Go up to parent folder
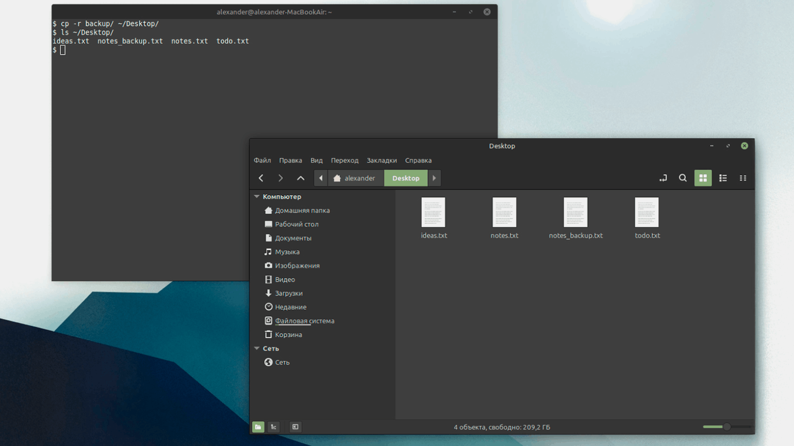Screen dimensions: 794x446 pyautogui.click(x=301, y=178)
